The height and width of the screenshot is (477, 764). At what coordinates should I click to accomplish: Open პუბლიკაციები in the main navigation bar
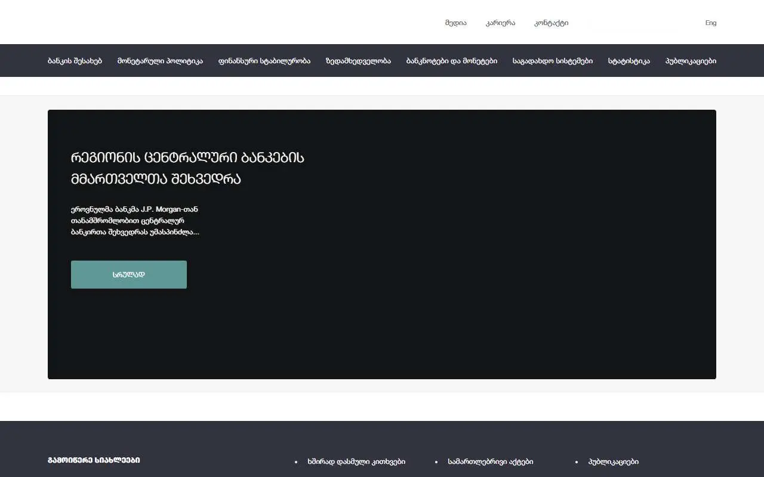tap(691, 61)
